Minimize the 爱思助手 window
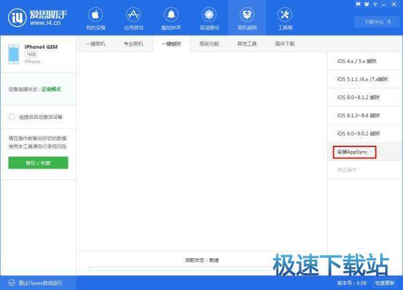 point(384,5)
